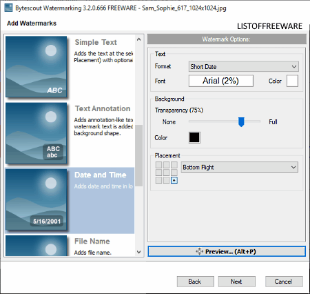Set placement to top center grid cell

pos(167,165)
